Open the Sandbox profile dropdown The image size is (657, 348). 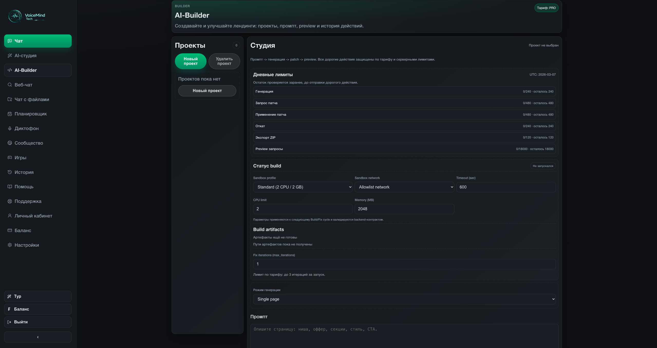[303, 187]
